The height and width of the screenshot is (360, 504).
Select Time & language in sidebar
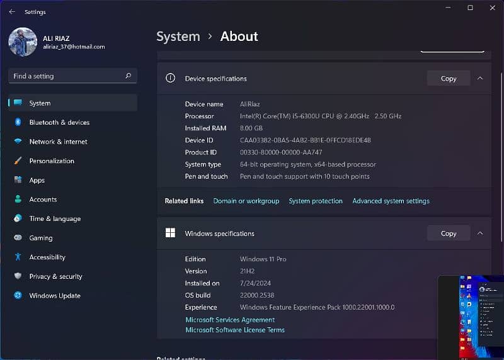pyautogui.click(x=55, y=219)
